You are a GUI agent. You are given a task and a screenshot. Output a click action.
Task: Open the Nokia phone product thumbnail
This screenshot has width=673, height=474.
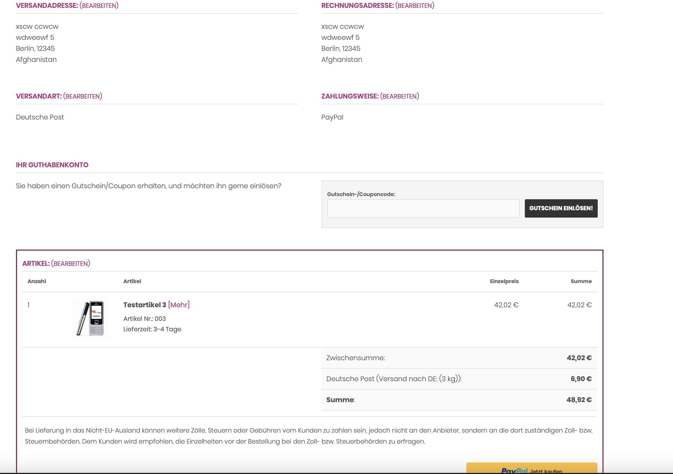pyautogui.click(x=90, y=318)
